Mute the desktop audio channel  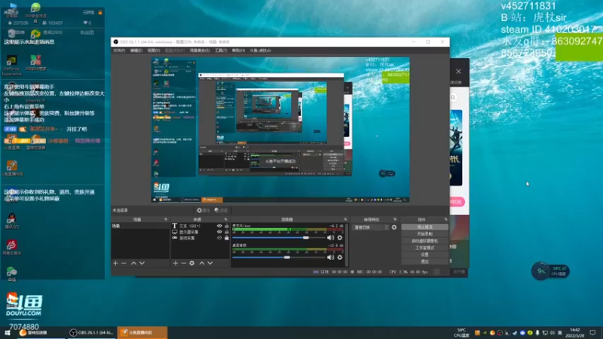point(330,258)
